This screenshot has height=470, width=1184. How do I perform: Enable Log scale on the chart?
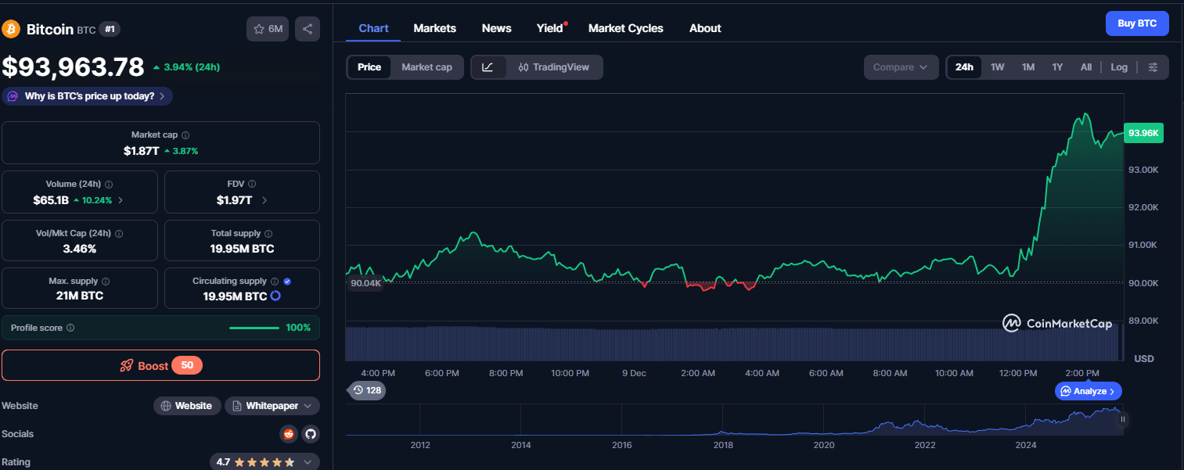pyautogui.click(x=1118, y=67)
